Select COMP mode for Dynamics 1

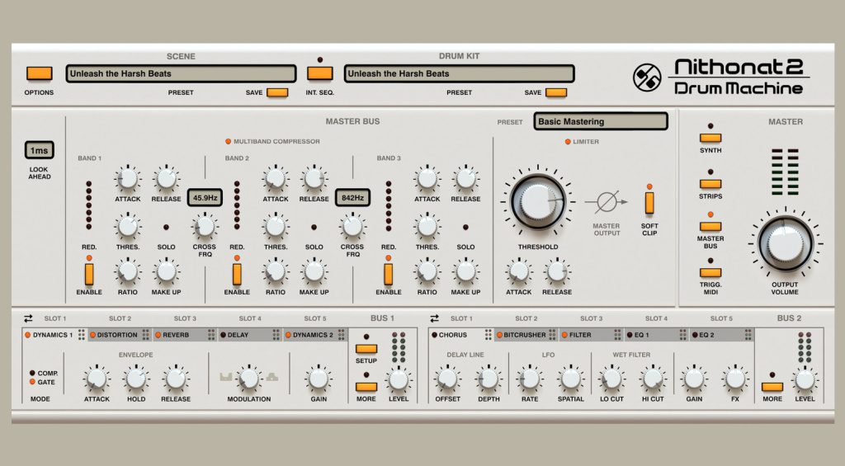32,373
